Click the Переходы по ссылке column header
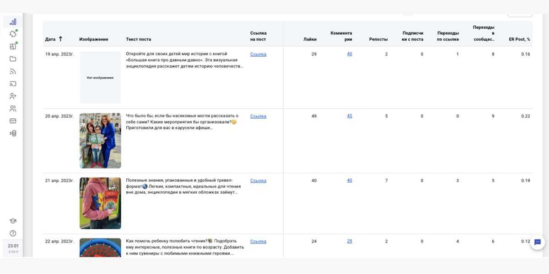This screenshot has height=274, width=549. [x=448, y=36]
